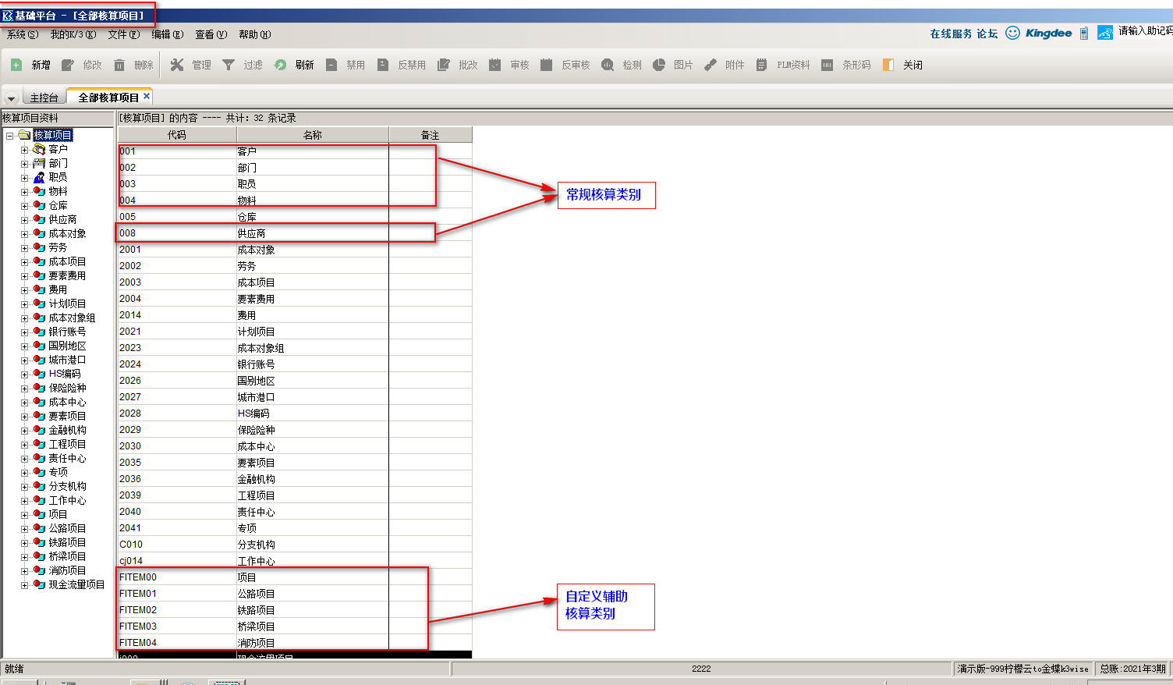Open the tab list dropdown arrow
Screen dimensions: 1173x685
pyautogui.click(x=11, y=98)
